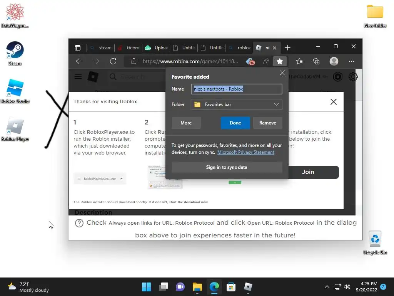Viewport: 394px width, 296px height.
Task: Select the Roblox Studio desktop icon
Action: pyautogui.click(x=15, y=91)
